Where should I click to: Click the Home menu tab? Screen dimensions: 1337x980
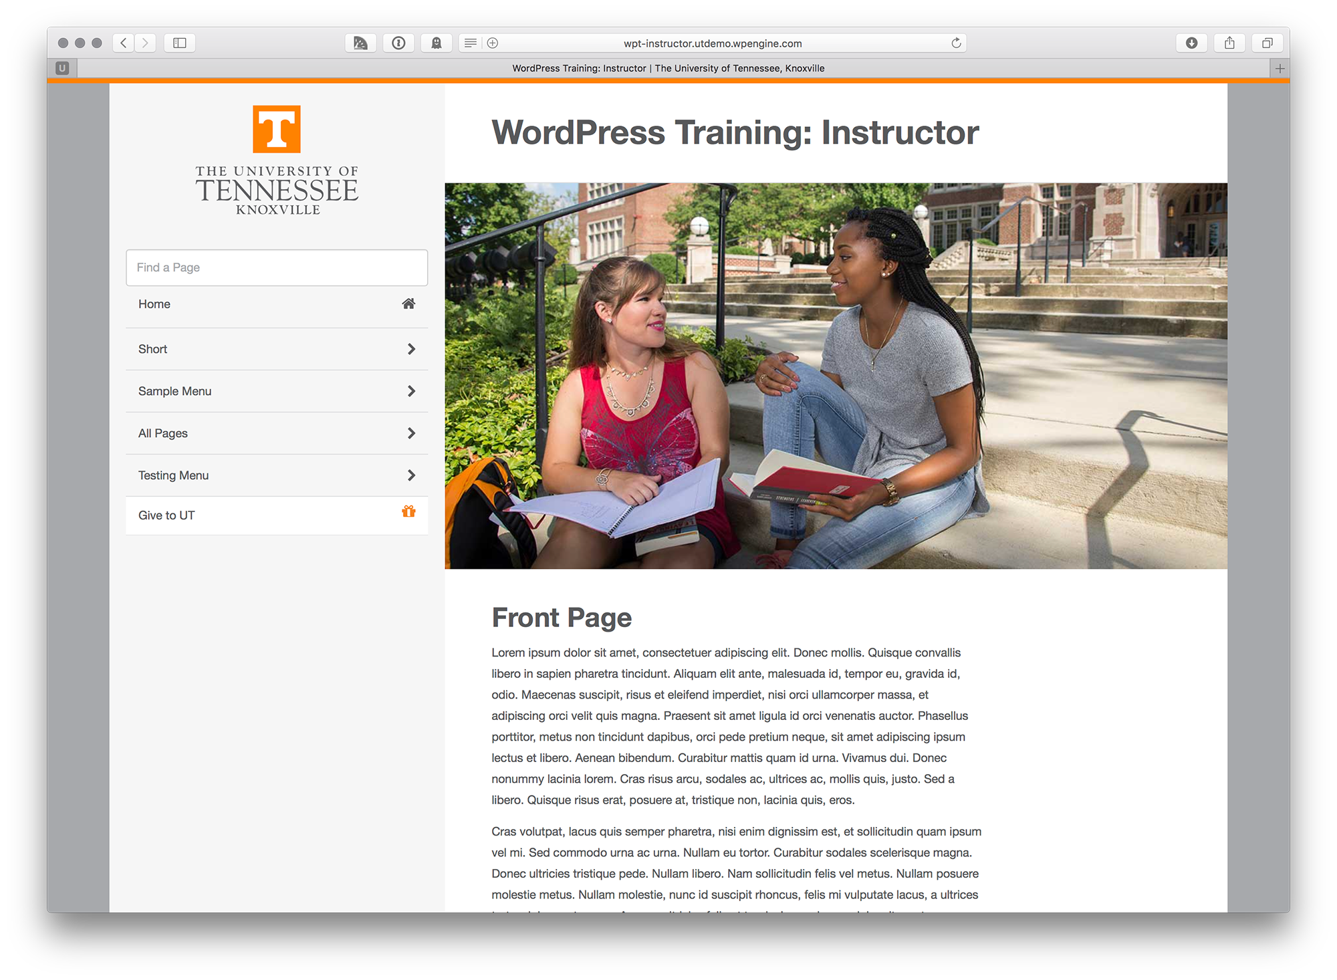click(276, 304)
